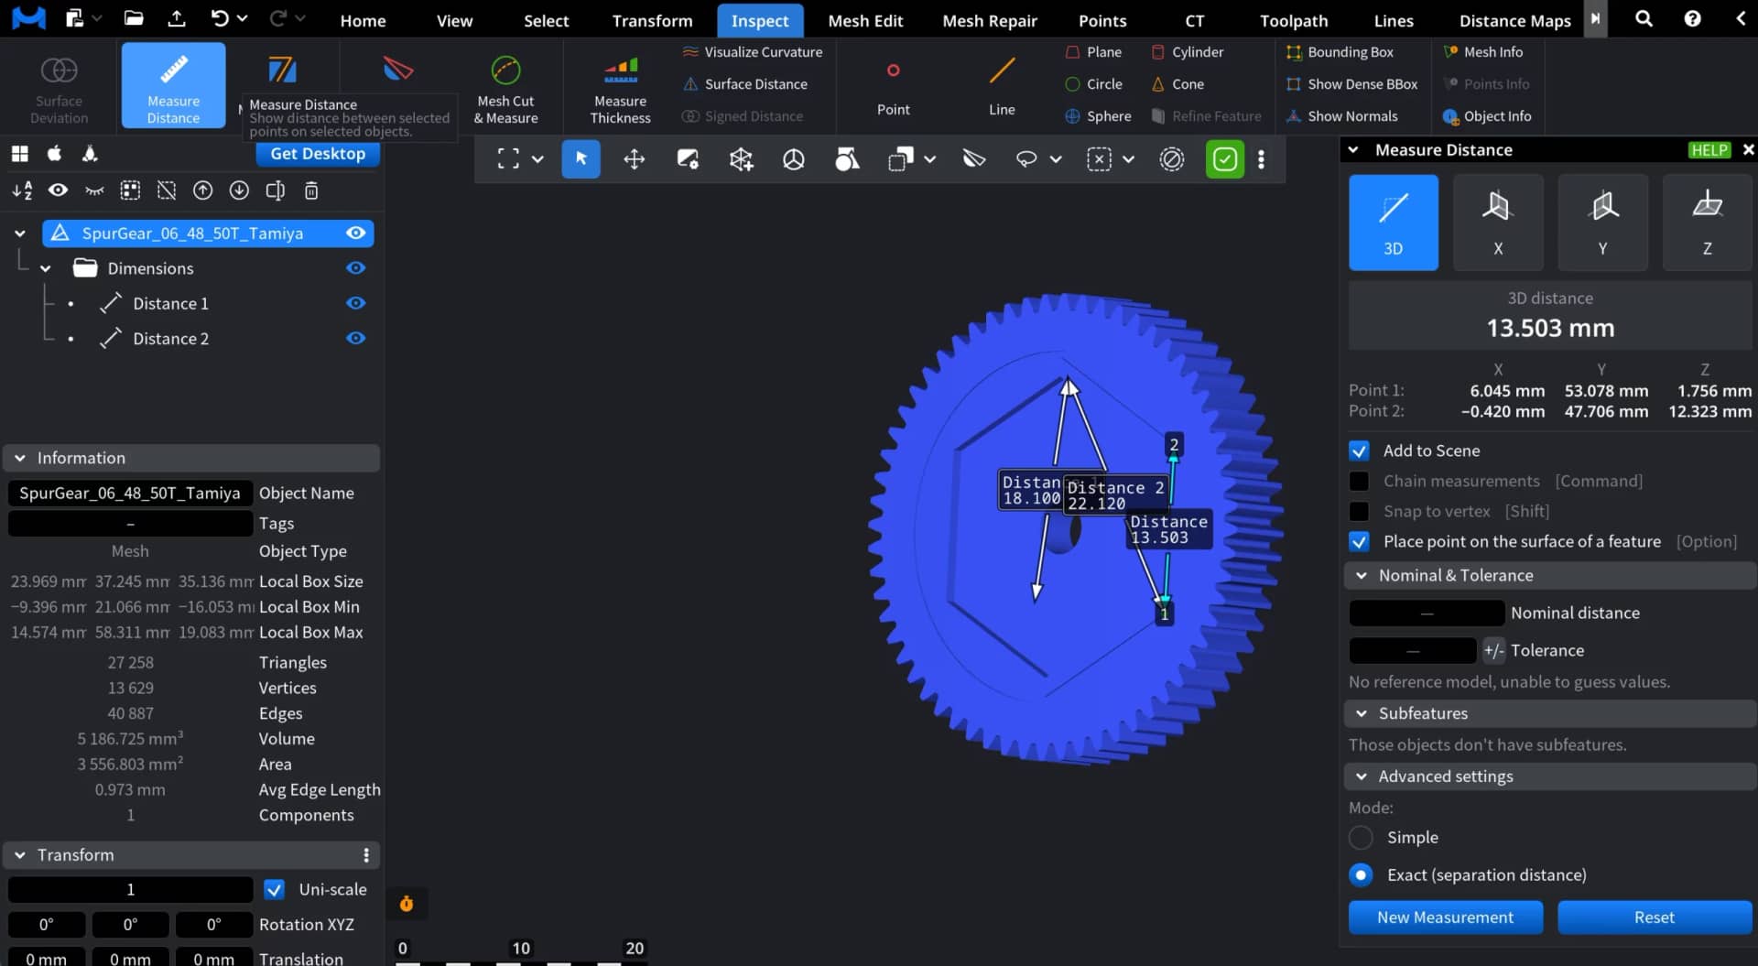Viewport: 1758px width, 966px height.
Task: Choose the Line primitive tool
Action: 1002,88
